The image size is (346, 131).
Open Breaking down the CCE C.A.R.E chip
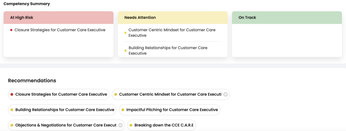pyautogui.click(x=162, y=125)
